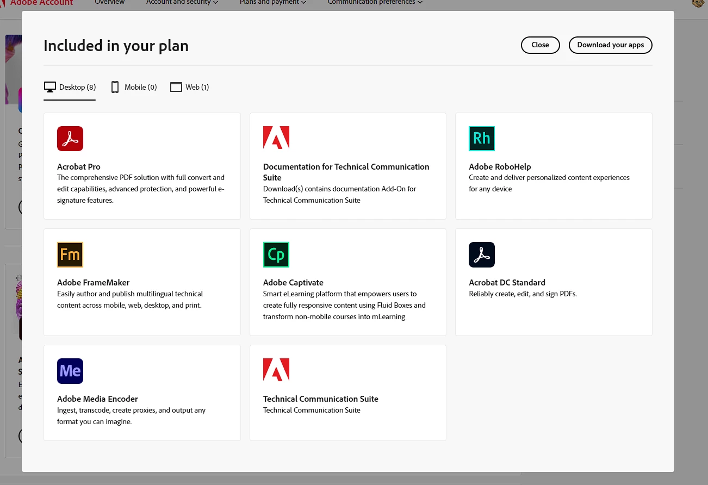The image size is (708, 485).
Task: Click the Included in your plan heading
Action: pyautogui.click(x=116, y=46)
